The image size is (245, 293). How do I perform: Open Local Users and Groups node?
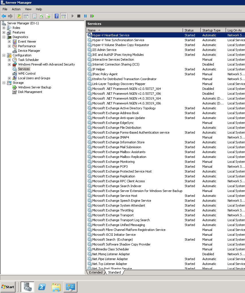pos(34,78)
